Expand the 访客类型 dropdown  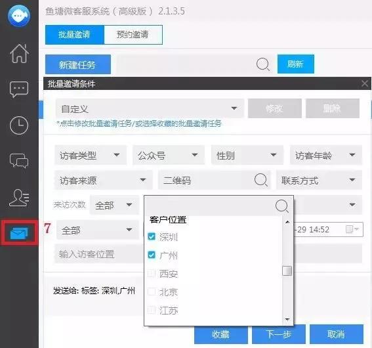point(91,155)
